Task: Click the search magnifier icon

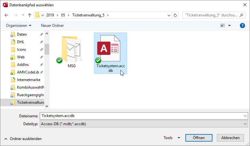Action: pyautogui.click(x=241, y=15)
